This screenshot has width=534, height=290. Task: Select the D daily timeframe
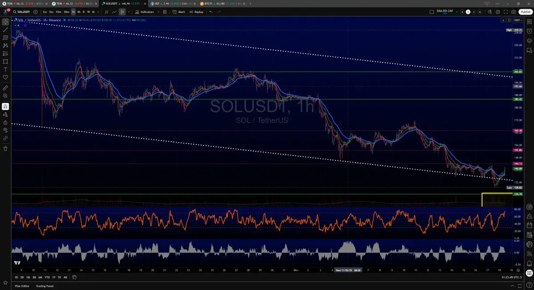(84, 12)
